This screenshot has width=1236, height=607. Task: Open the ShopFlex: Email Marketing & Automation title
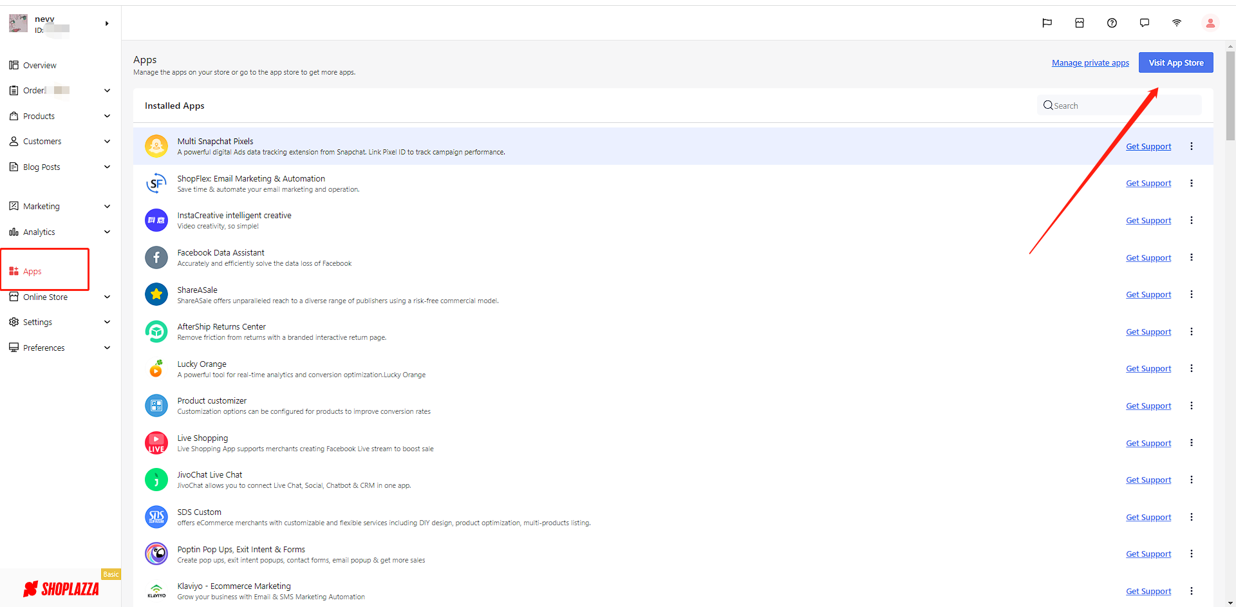(x=251, y=178)
